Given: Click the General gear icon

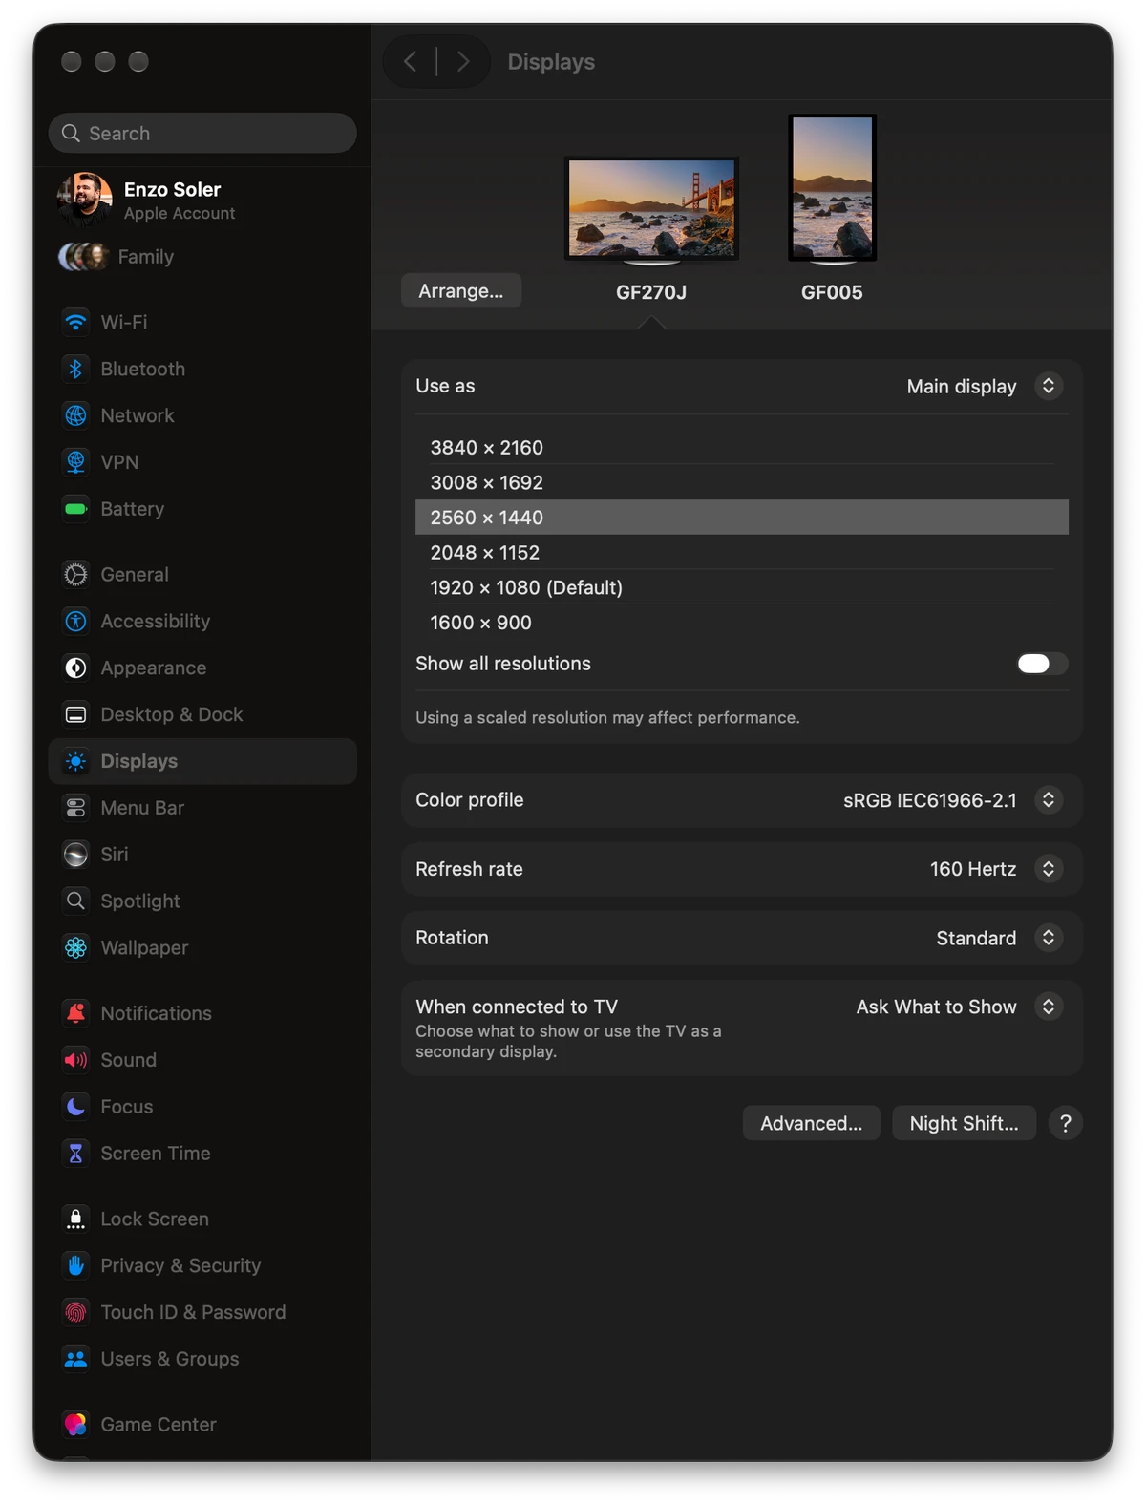Looking at the screenshot, I should 75,574.
